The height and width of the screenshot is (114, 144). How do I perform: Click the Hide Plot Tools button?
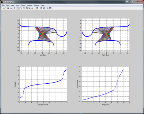point(48,8)
